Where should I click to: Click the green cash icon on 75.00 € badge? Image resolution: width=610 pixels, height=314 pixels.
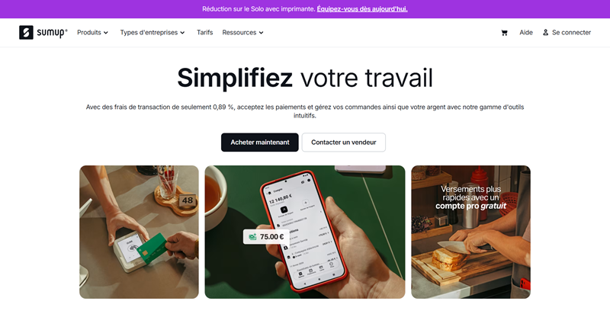point(252,237)
